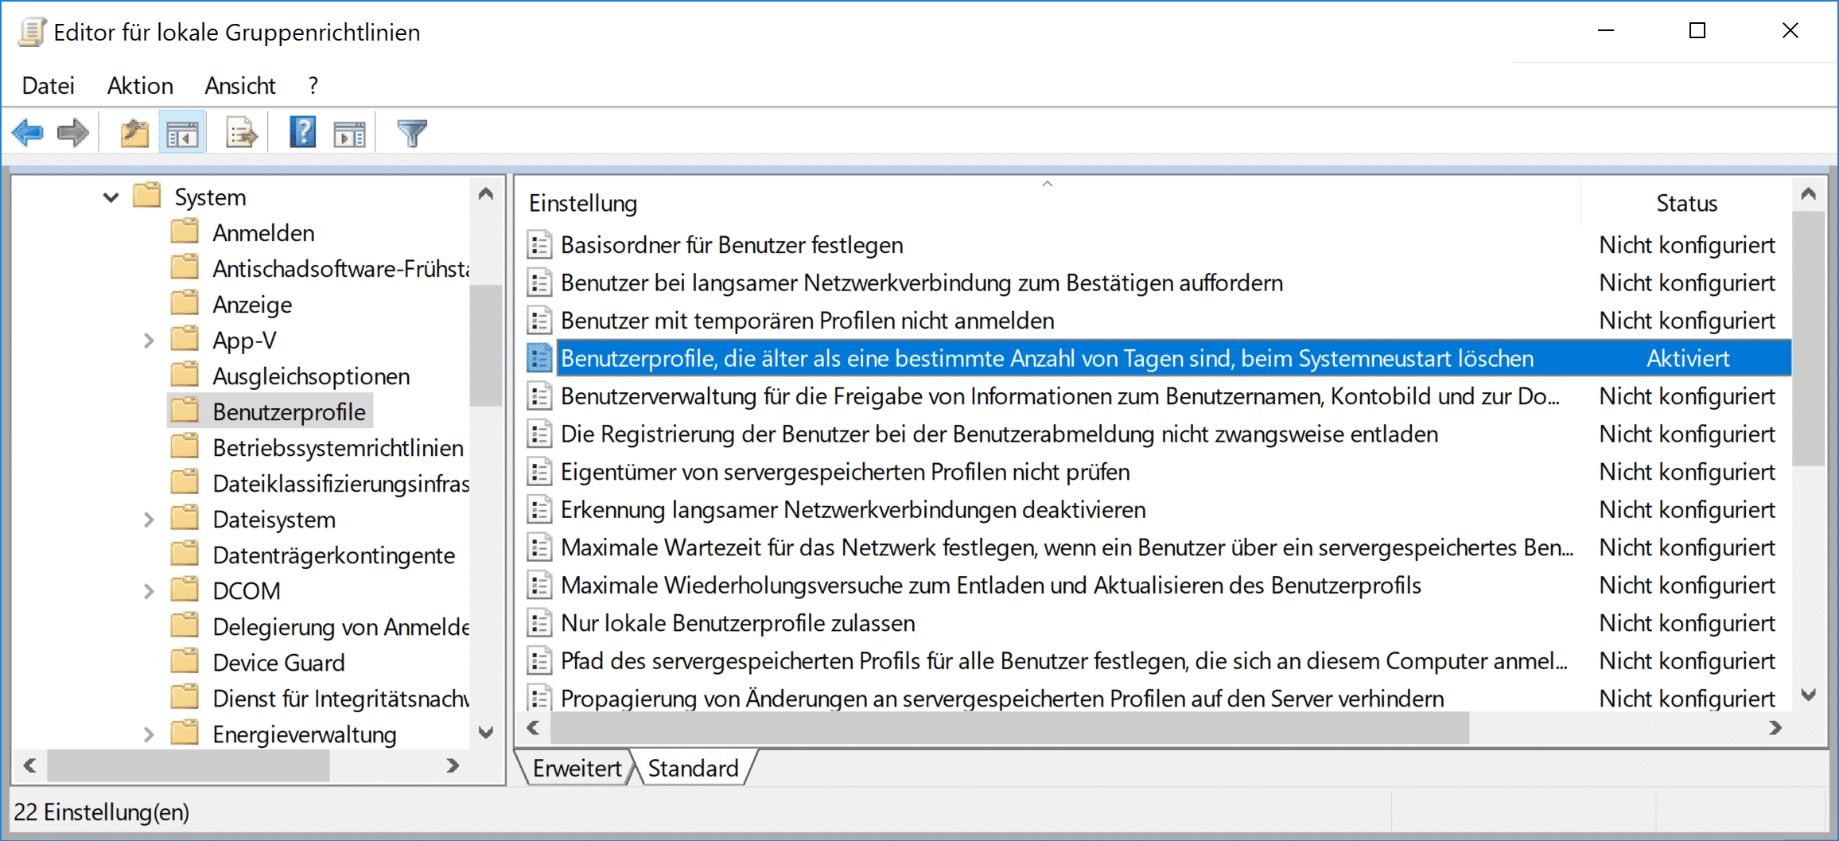Image resolution: width=1839 pixels, height=841 pixels.
Task: Click folder icon next to Anzeige
Action: [x=185, y=304]
